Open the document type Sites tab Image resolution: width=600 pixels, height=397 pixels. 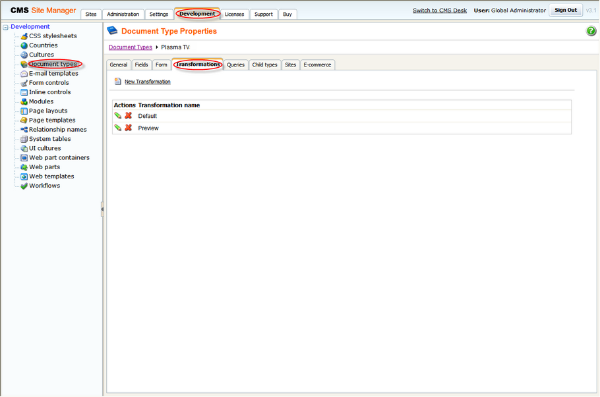tap(290, 65)
